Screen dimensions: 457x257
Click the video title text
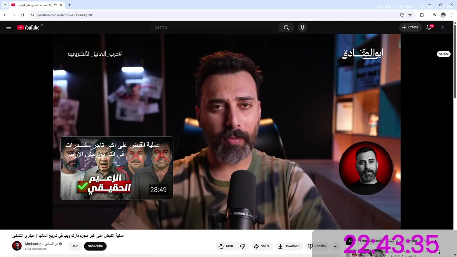click(68, 236)
